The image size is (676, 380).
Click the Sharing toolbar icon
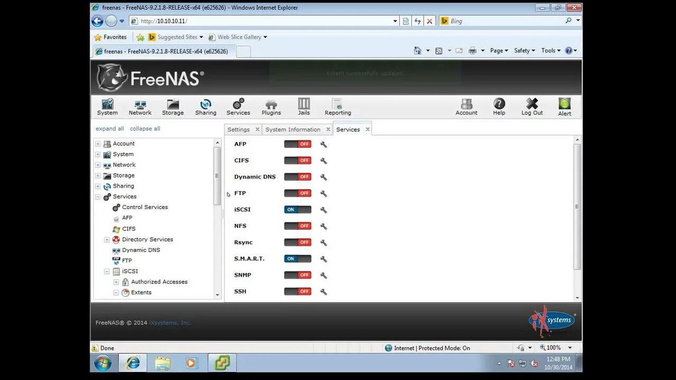click(205, 106)
